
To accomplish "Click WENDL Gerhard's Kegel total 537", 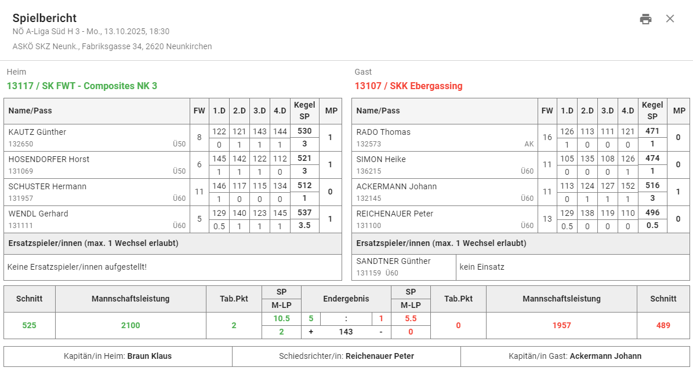I will tap(304, 212).
